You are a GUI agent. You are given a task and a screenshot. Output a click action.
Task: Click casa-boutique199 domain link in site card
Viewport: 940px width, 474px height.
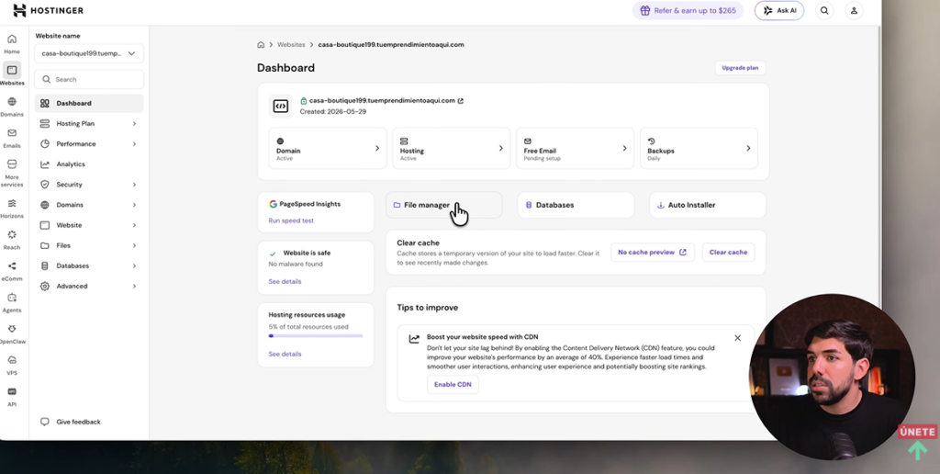[382, 101]
